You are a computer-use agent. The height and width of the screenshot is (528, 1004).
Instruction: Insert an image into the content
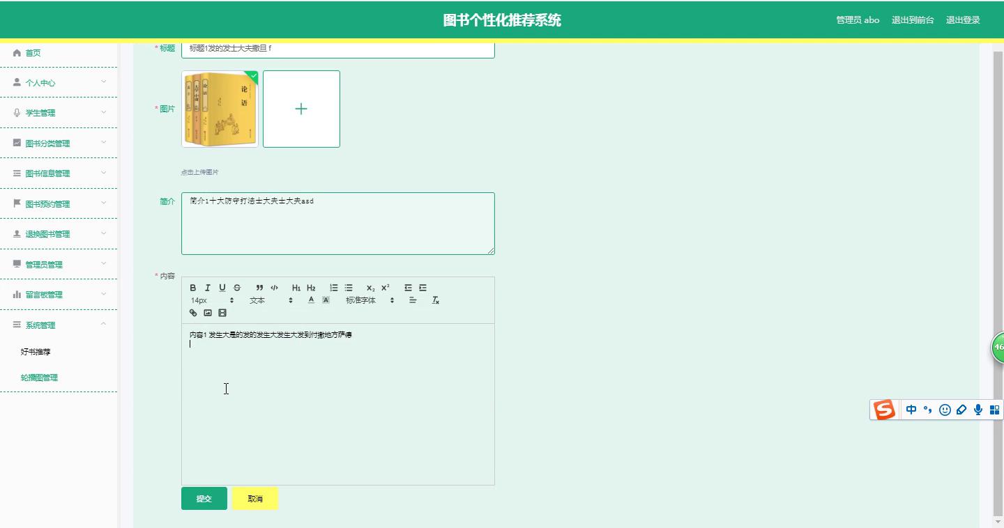[208, 313]
